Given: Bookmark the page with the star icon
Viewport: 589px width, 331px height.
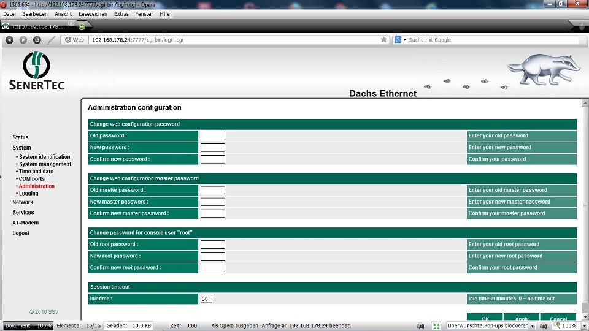Looking at the screenshot, I should click(384, 40).
